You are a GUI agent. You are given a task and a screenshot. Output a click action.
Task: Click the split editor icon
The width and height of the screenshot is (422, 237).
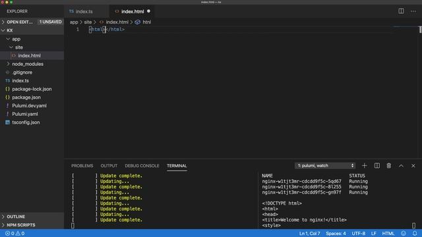(401, 11)
